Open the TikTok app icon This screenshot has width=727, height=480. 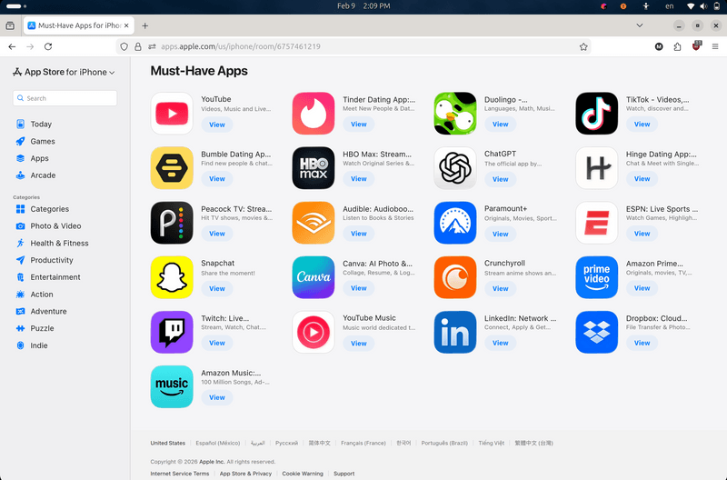[597, 113]
